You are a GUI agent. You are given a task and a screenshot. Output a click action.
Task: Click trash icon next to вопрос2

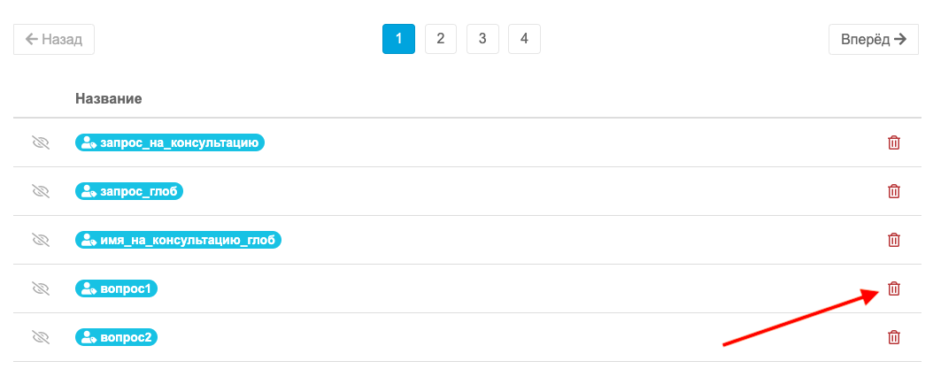click(x=893, y=337)
